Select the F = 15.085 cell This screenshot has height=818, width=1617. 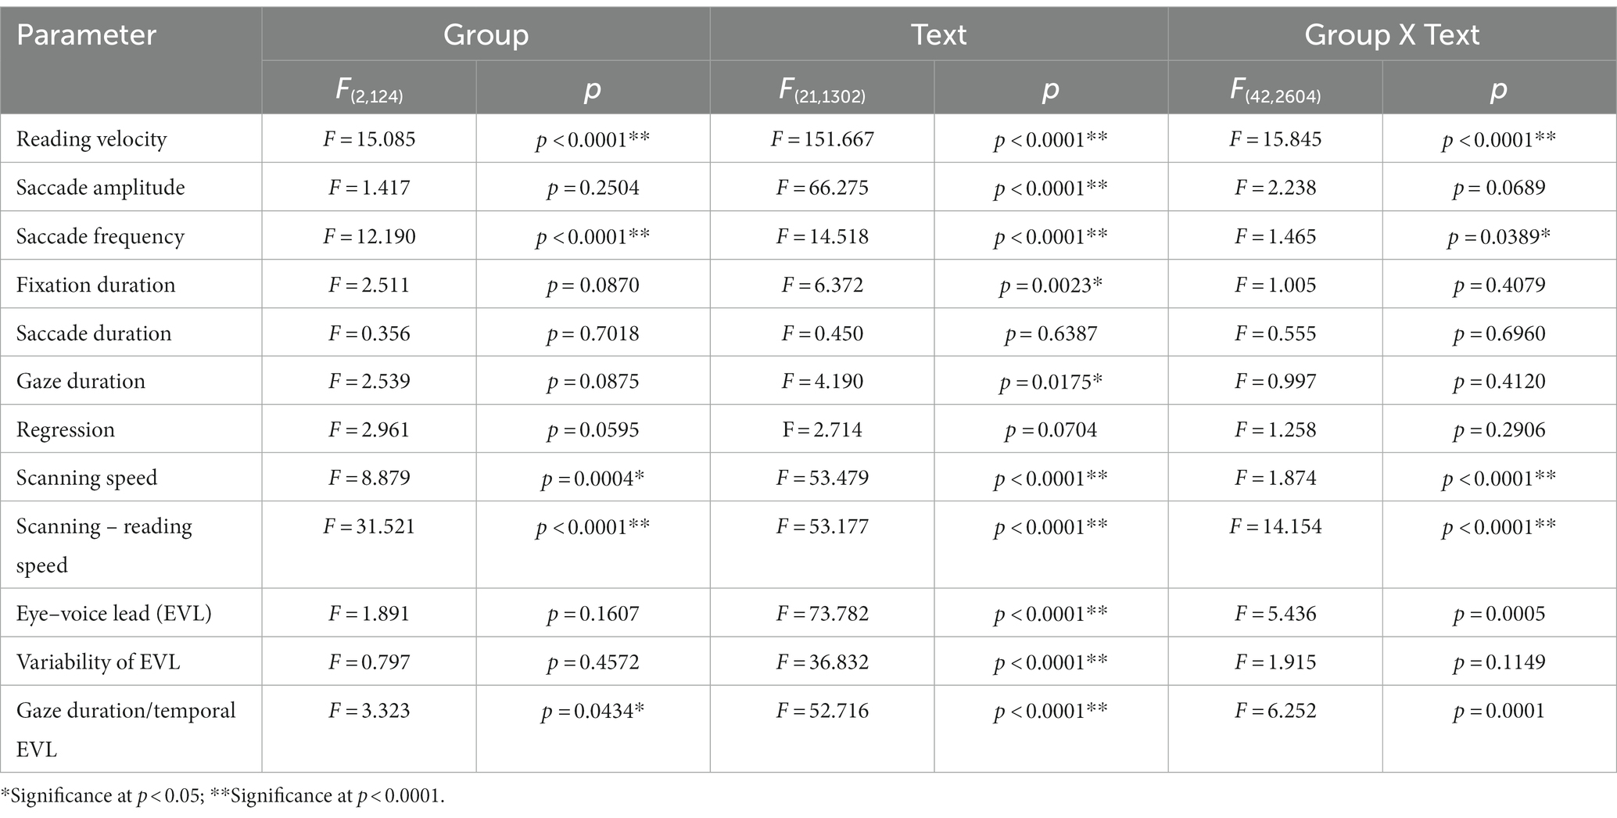[x=369, y=139]
